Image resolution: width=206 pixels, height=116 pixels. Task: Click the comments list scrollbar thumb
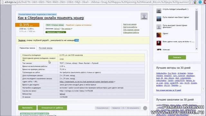197,20
